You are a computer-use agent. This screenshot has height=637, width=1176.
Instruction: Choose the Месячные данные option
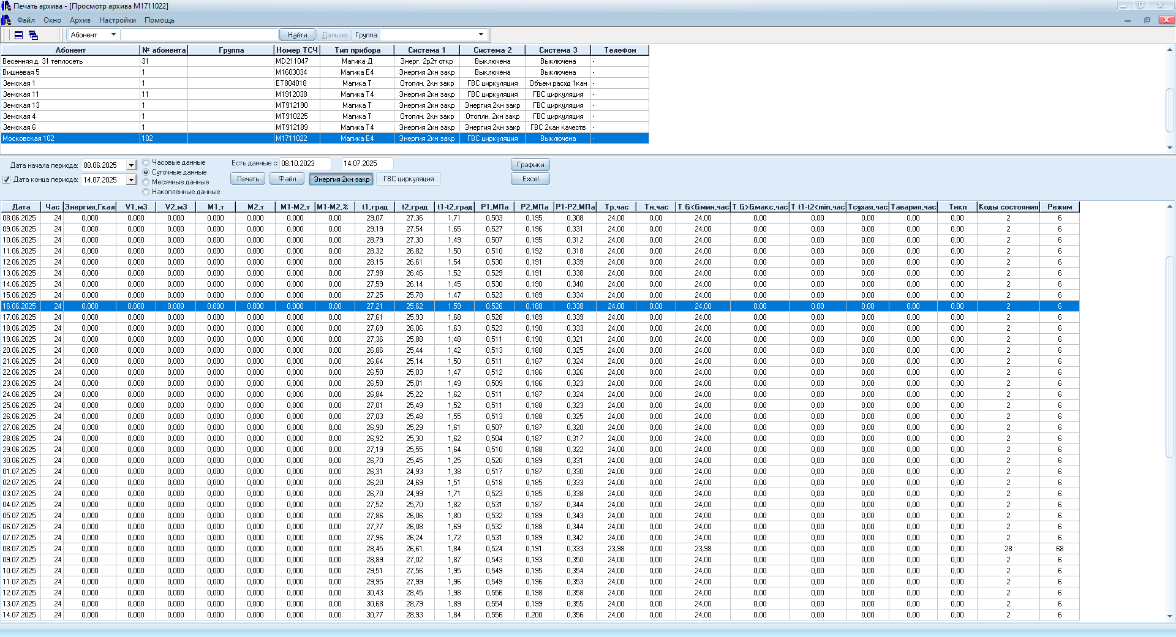tap(146, 183)
